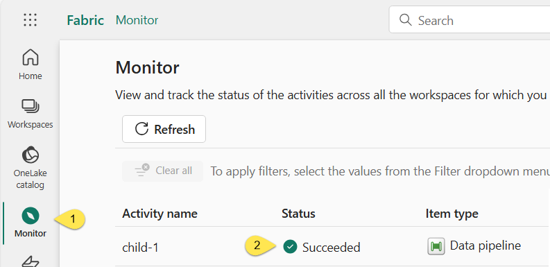Click the Succeeded status text
The width and height of the screenshot is (550, 267).
point(331,248)
